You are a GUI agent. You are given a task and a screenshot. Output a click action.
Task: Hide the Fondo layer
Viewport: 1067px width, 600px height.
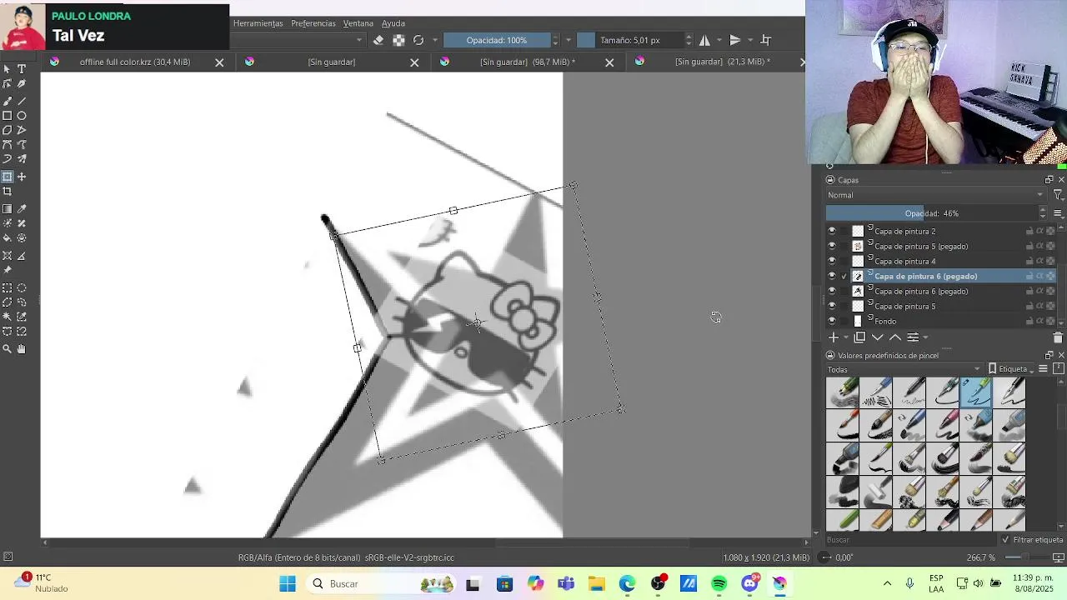(831, 322)
